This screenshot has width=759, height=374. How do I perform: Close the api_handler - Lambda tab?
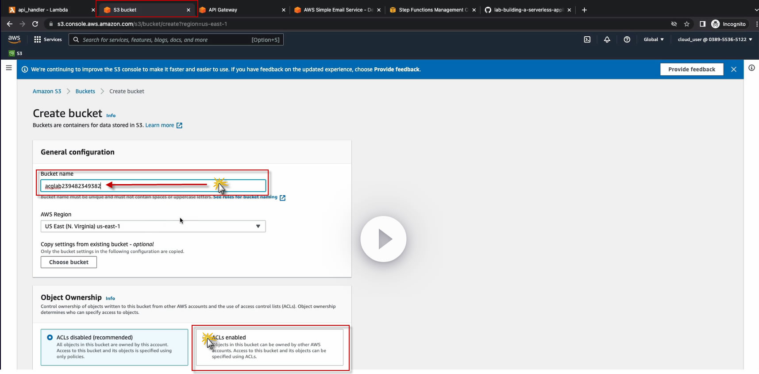tap(93, 10)
